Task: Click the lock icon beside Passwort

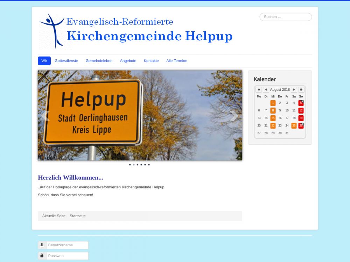Action: pyautogui.click(x=42, y=256)
